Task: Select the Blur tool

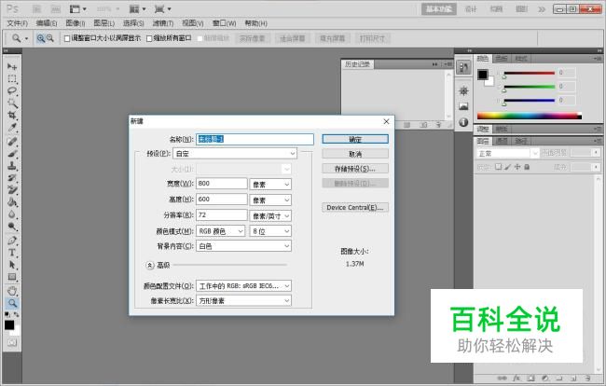Action: [12, 214]
